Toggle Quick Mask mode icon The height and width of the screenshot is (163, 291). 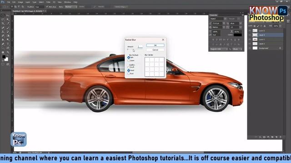(x=3, y=64)
